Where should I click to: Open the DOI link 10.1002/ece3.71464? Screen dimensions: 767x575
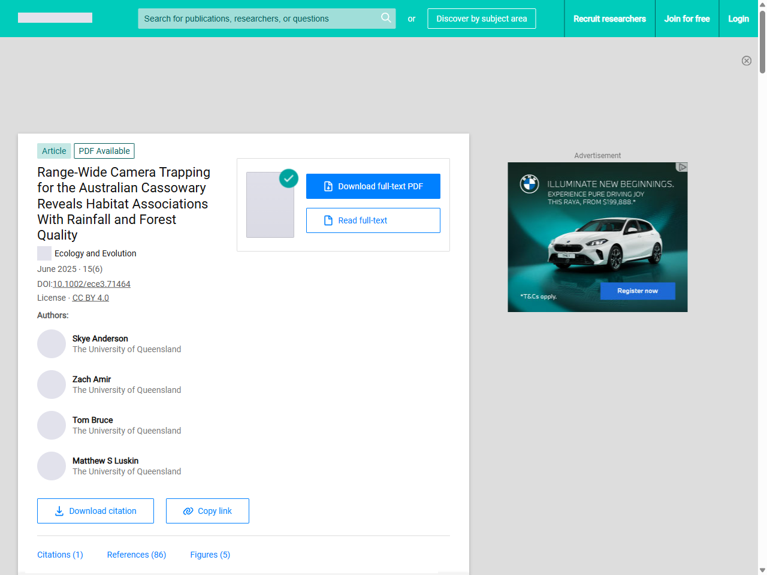(x=92, y=284)
